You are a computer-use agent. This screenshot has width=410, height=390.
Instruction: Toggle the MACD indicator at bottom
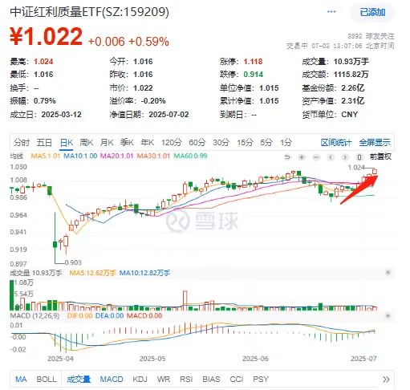point(112,380)
